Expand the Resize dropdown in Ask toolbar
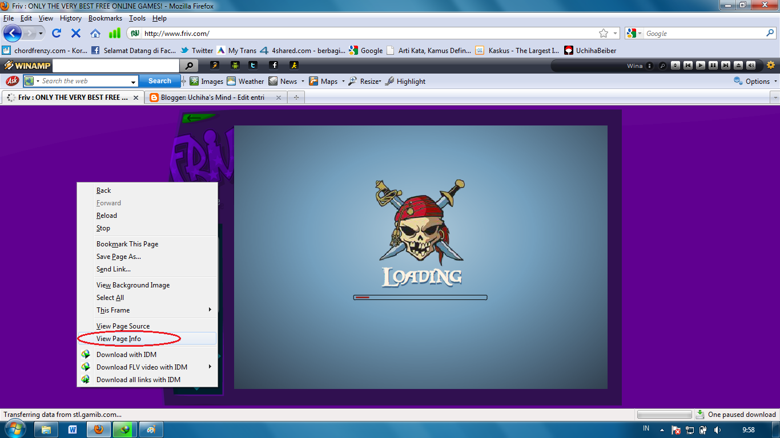780x438 pixels. pyautogui.click(x=380, y=82)
